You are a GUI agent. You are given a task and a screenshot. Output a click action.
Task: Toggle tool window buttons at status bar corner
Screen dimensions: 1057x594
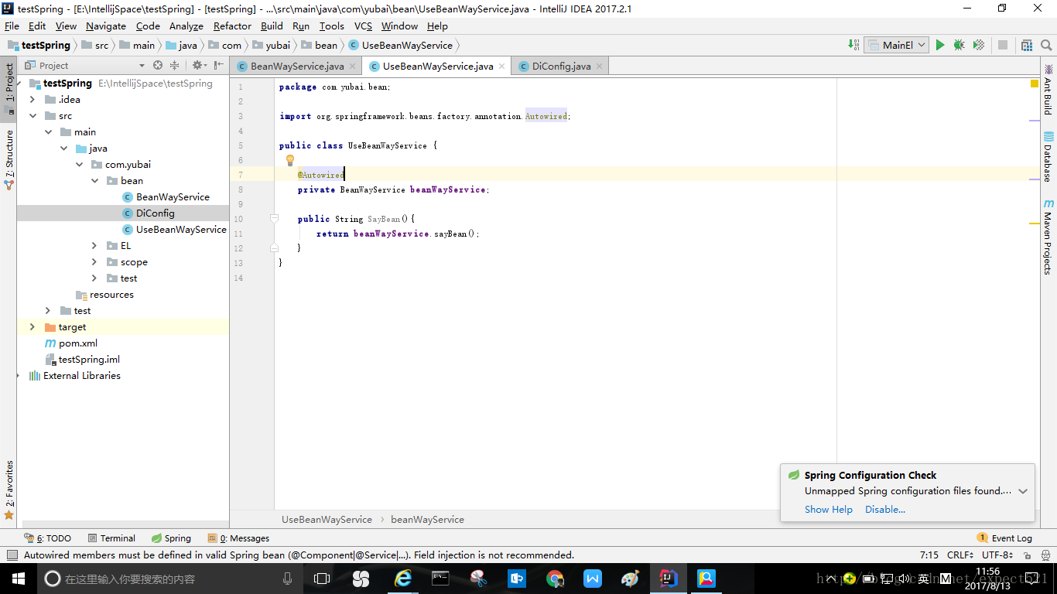12,555
